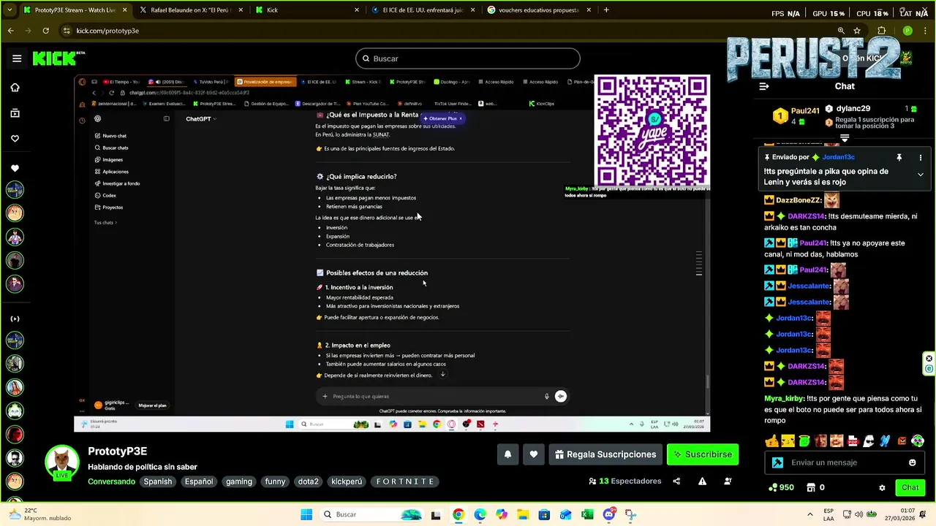Click username Myra_kirby in chat
This screenshot has height=526, width=936.
coord(783,398)
